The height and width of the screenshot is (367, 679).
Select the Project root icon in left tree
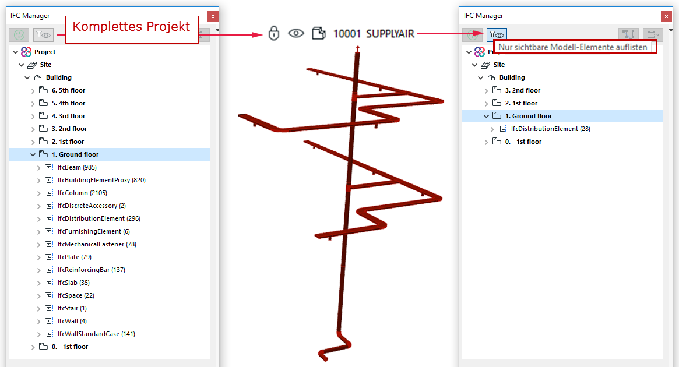pos(26,52)
